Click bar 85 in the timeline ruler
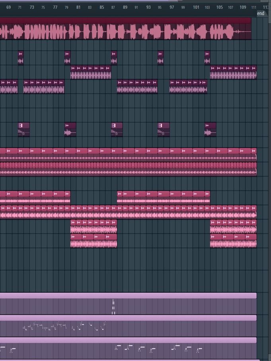271x361 pixels. coord(101,7)
